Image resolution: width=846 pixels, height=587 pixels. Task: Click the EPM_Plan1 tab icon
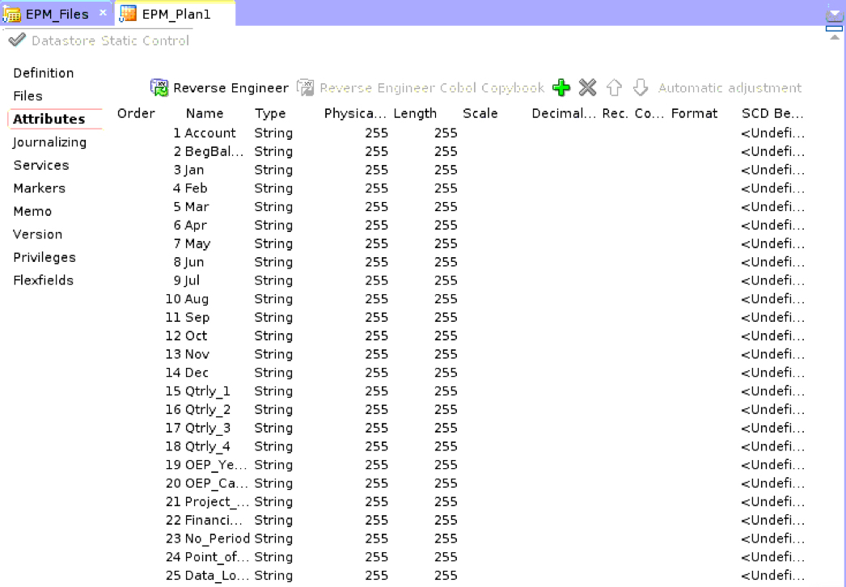pos(128,14)
